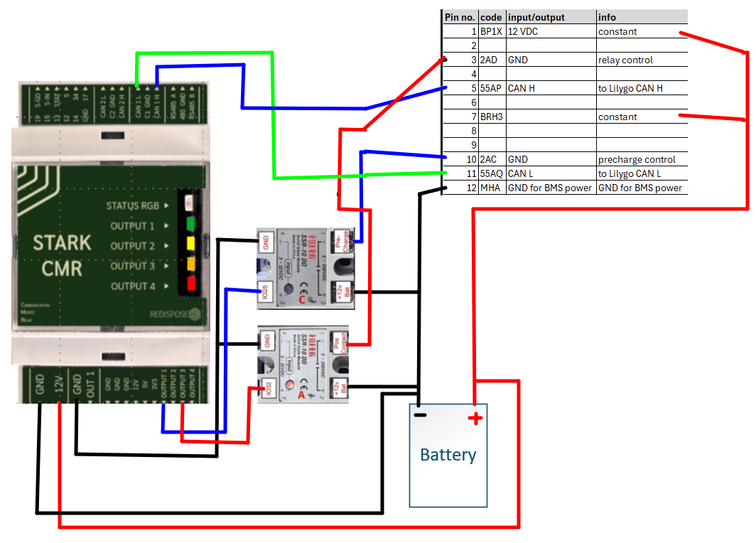756x543 pixels.
Task: Click the "Battery" label
Action: pyautogui.click(x=448, y=455)
